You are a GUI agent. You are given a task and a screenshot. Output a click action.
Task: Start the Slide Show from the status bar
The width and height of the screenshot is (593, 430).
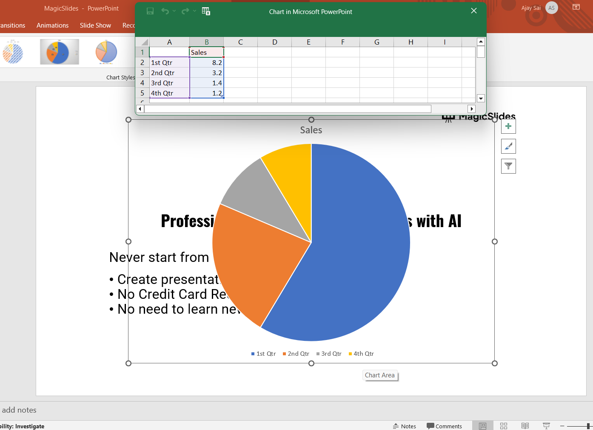(x=547, y=426)
